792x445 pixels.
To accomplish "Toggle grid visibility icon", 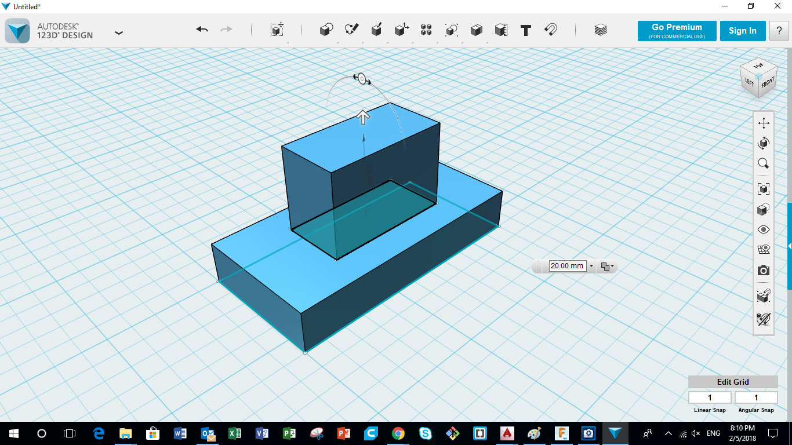I will 764,250.
